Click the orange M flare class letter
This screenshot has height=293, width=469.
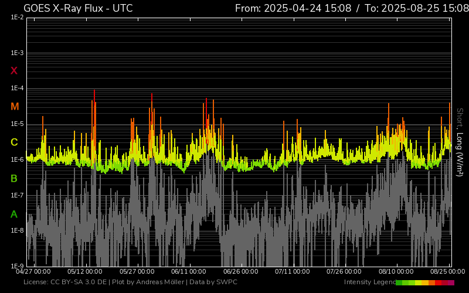15,107
